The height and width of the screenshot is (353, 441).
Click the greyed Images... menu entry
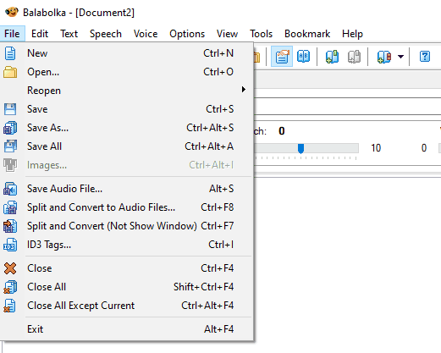(127, 165)
